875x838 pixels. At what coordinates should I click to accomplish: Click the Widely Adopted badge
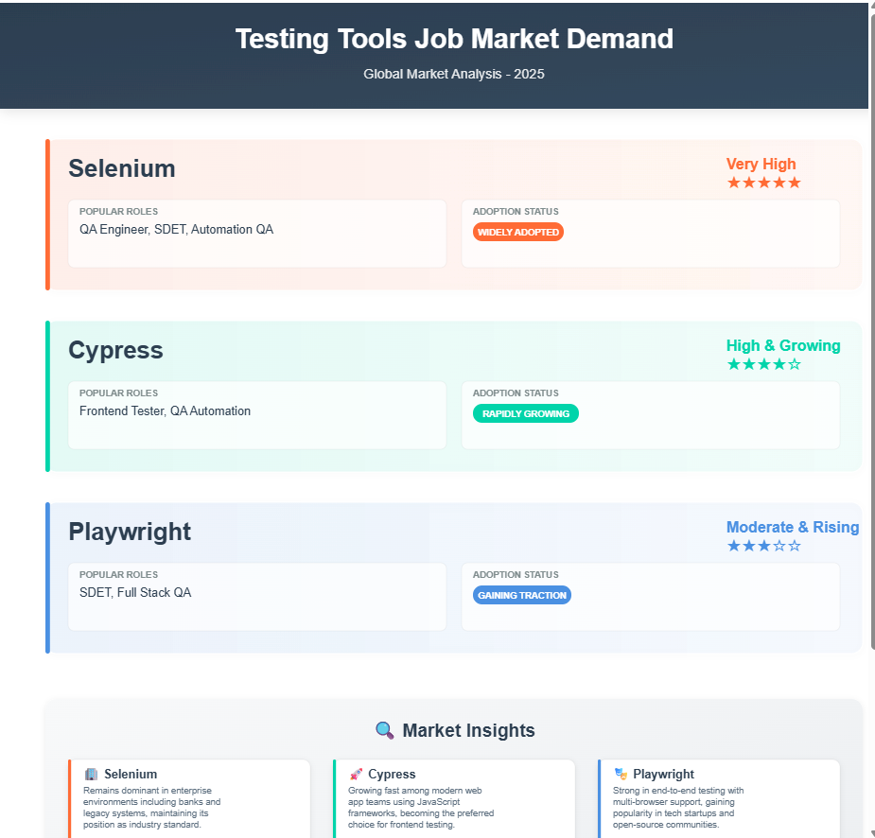click(x=517, y=232)
